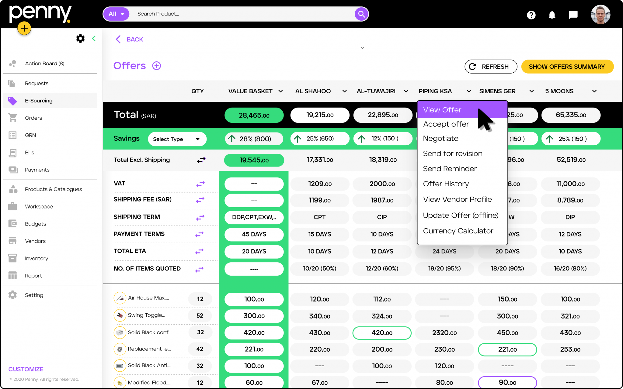This screenshot has width=623, height=389.
Task: Click SHOW OFFERS SUMMARY button
Action: click(x=567, y=67)
